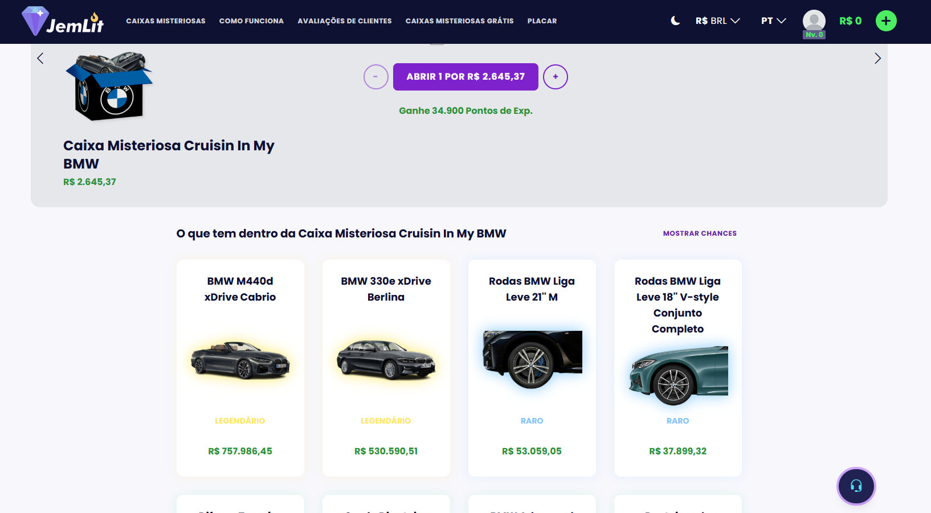Click Abrir 1 por R$ 2.645,37 button
Screen dimensions: 931x513
465,77
